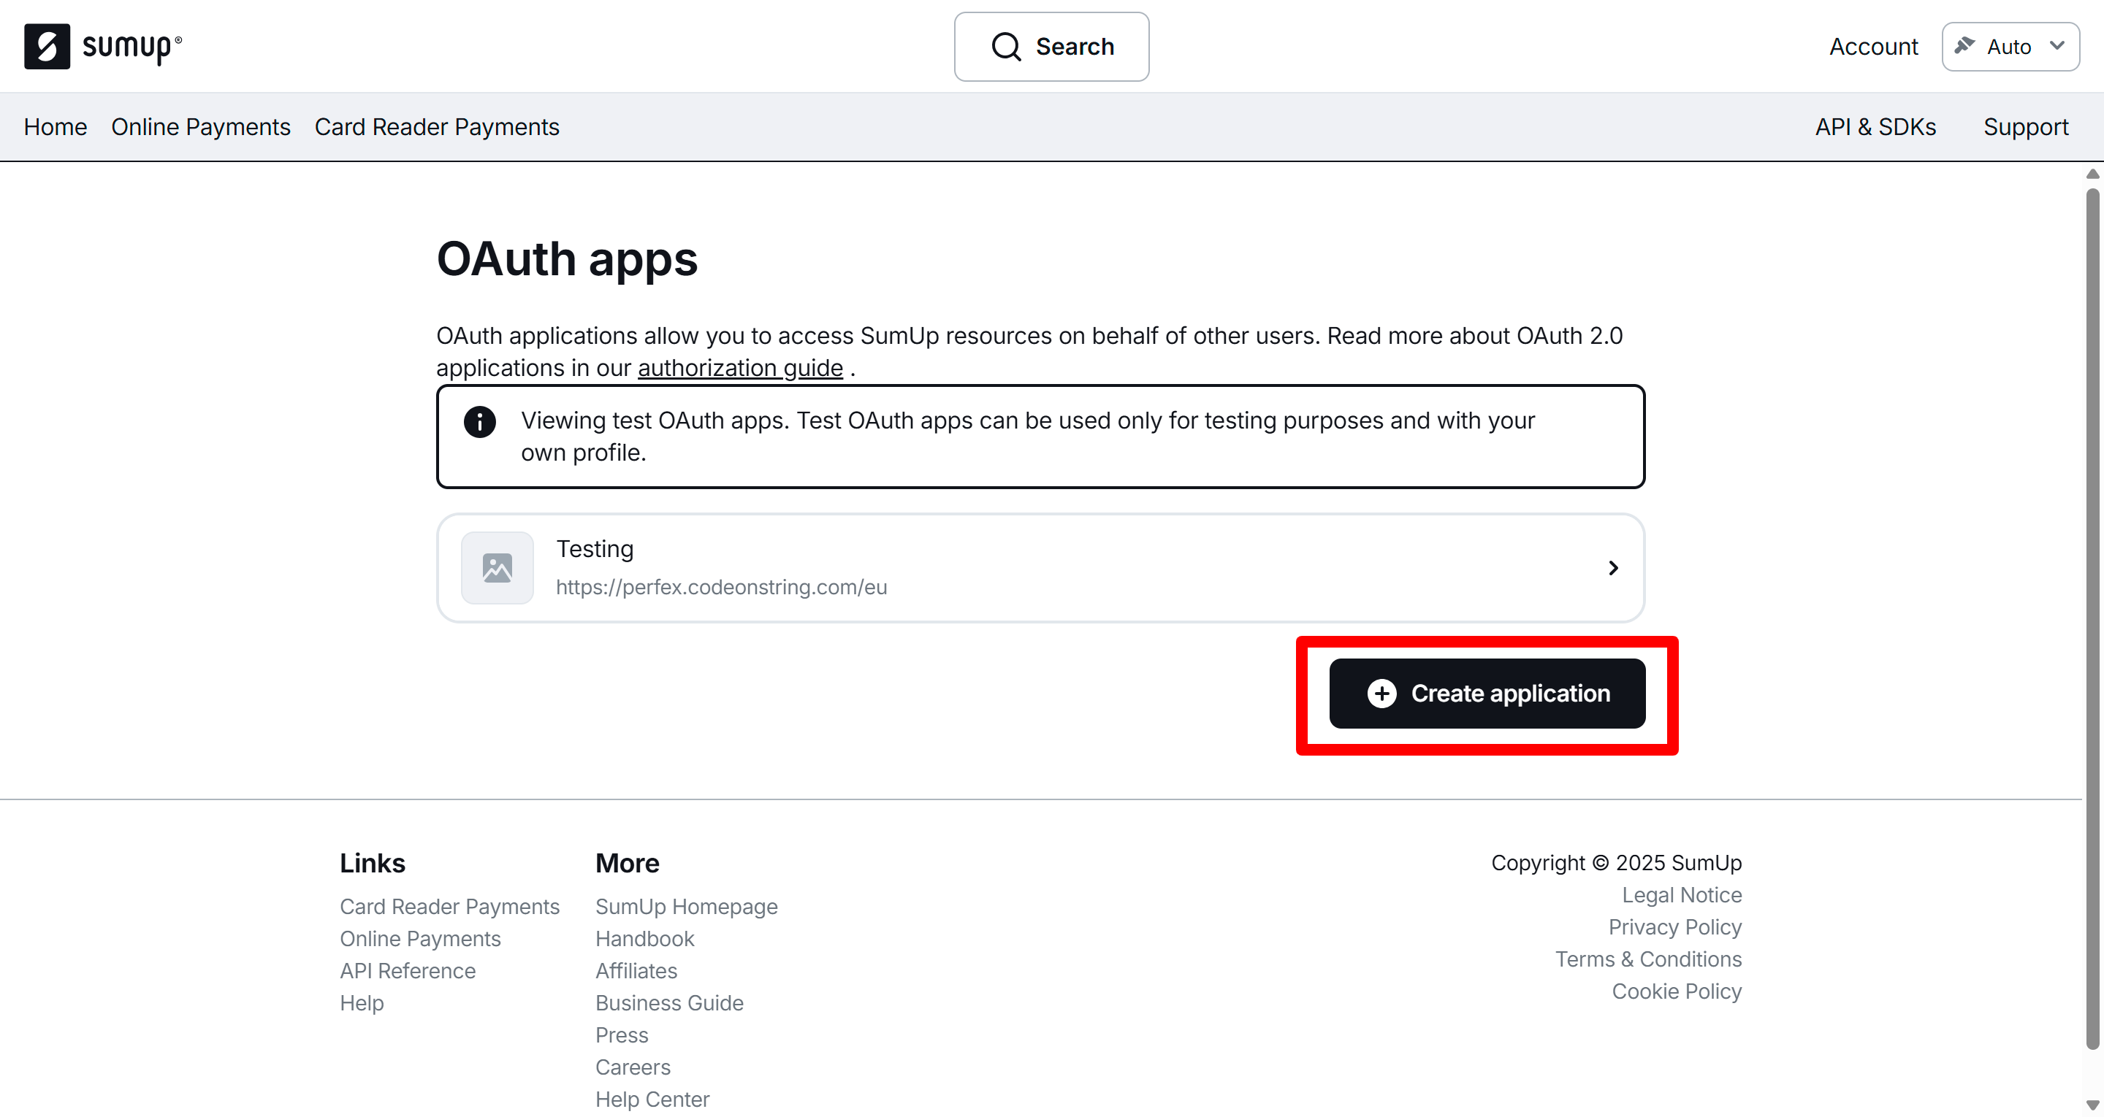The width and height of the screenshot is (2104, 1117).
Task: Expand the Testing app chevron arrow
Action: pos(1612,567)
